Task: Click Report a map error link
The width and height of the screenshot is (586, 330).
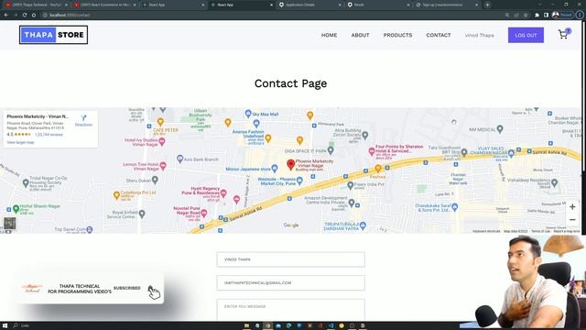Action: point(567,231)
